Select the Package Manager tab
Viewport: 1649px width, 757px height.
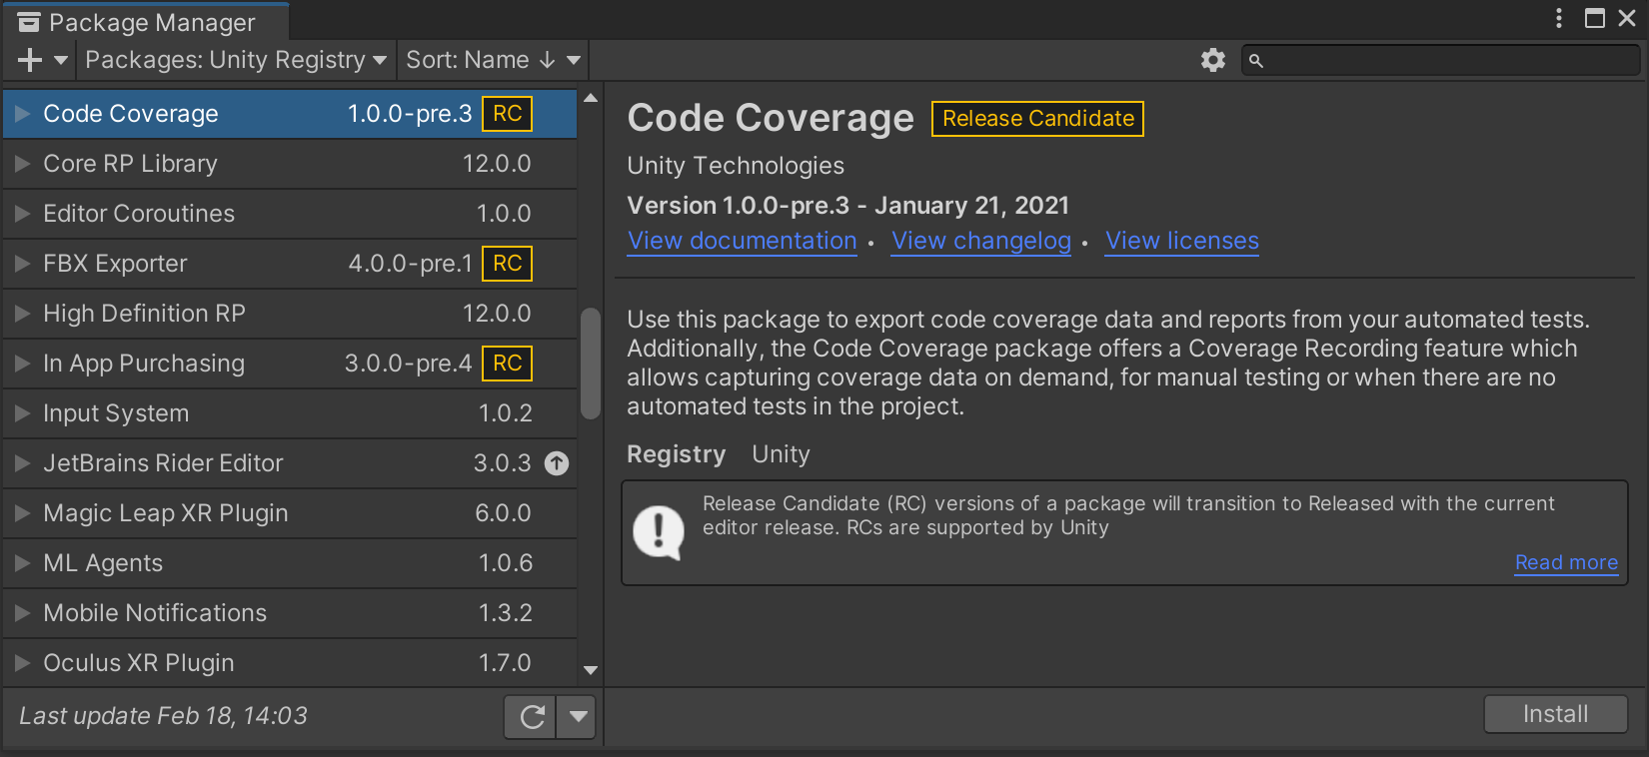(140, 22)
